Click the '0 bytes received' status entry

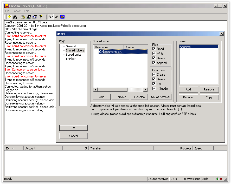pos(158,179)
